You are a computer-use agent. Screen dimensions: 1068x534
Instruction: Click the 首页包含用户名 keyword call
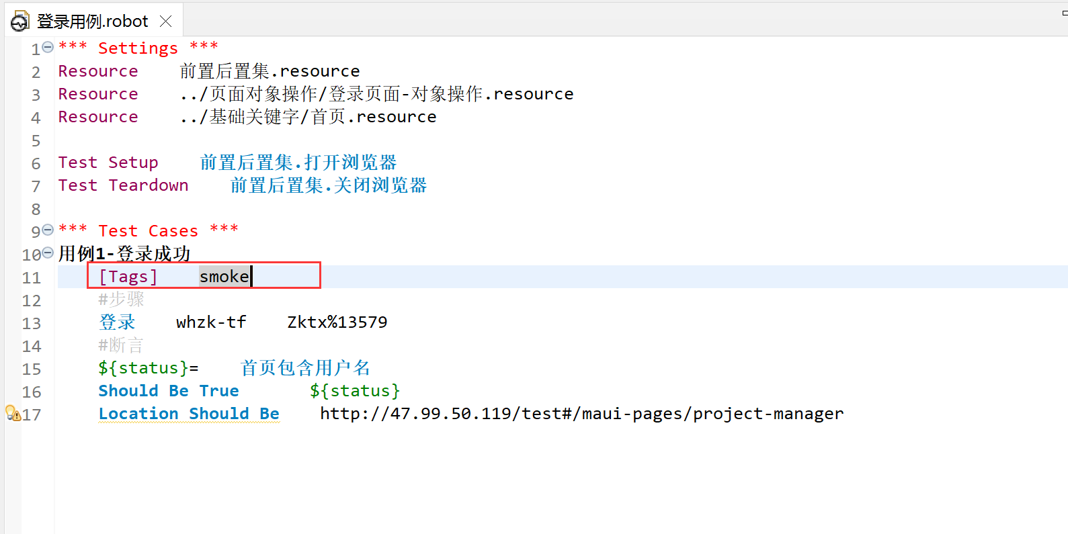click(x=305, y=368)
